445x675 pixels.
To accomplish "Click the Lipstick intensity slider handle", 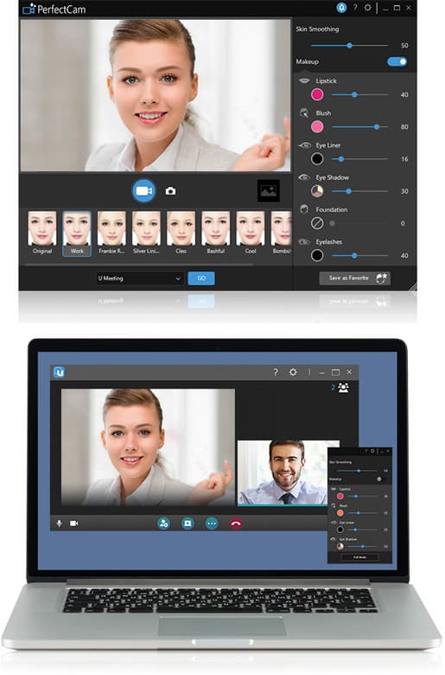I will pos(354,94).
